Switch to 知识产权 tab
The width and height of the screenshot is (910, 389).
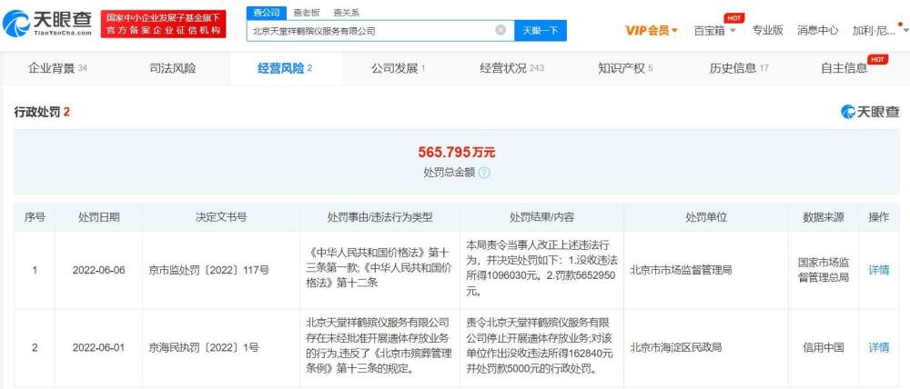click(626, 68)
